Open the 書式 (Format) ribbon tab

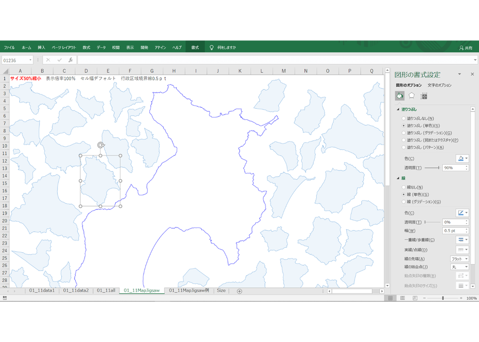195,48
